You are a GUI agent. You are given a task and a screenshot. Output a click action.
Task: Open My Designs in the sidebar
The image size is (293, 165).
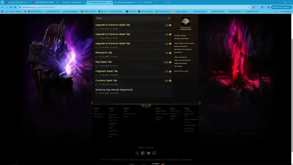tap(178, 66)
